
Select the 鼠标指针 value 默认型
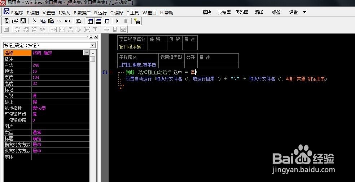(x=39, y=108)
